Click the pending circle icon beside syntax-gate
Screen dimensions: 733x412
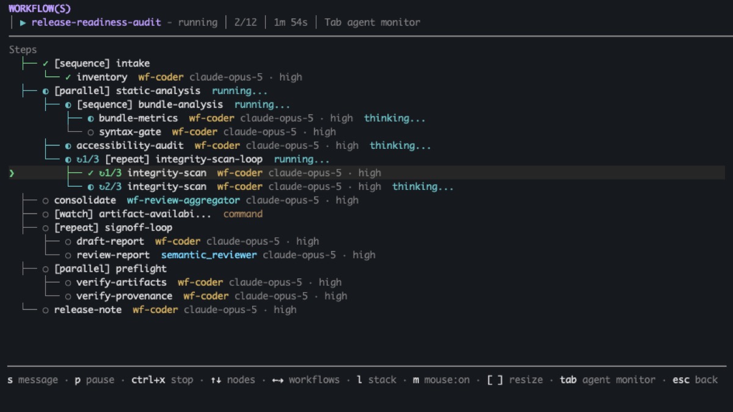[90, 132]
